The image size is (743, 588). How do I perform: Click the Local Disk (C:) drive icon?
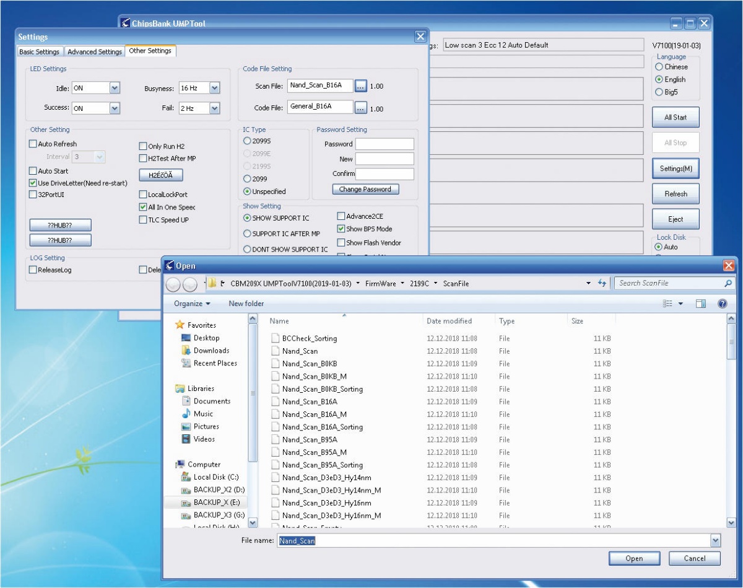(186, 477)
